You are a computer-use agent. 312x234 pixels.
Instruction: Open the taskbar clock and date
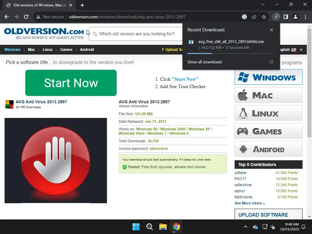pos(289,227)
